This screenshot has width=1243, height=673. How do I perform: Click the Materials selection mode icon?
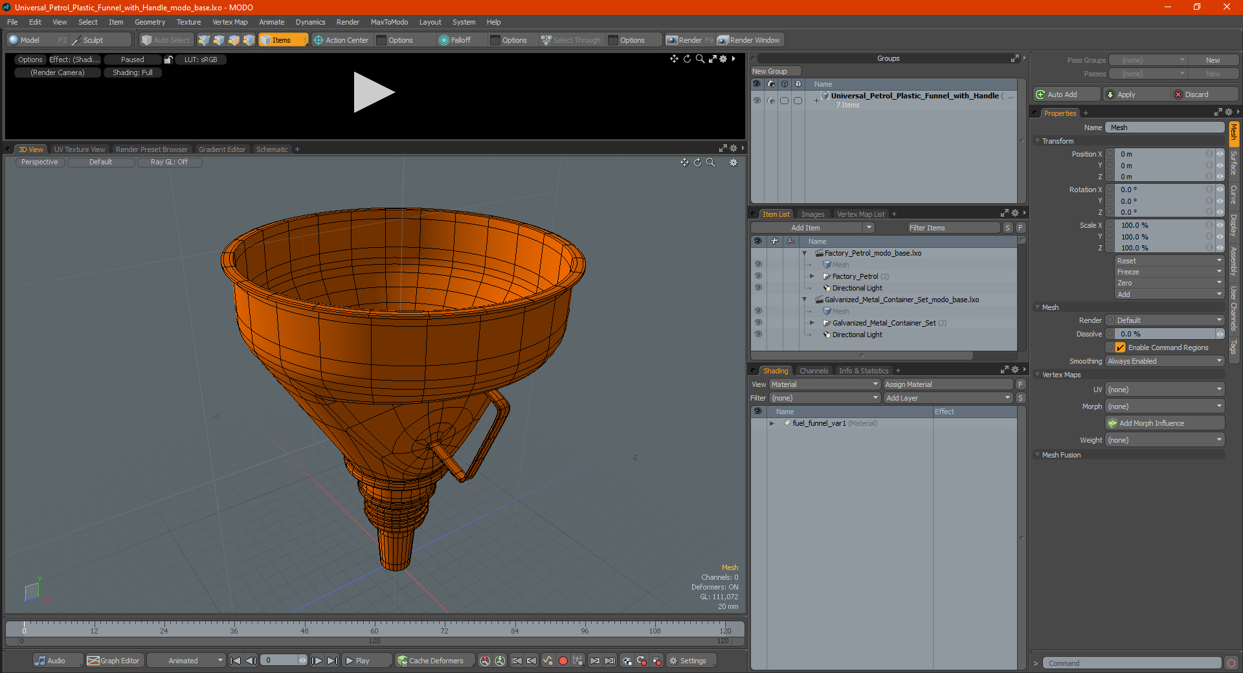coord(249,40)
